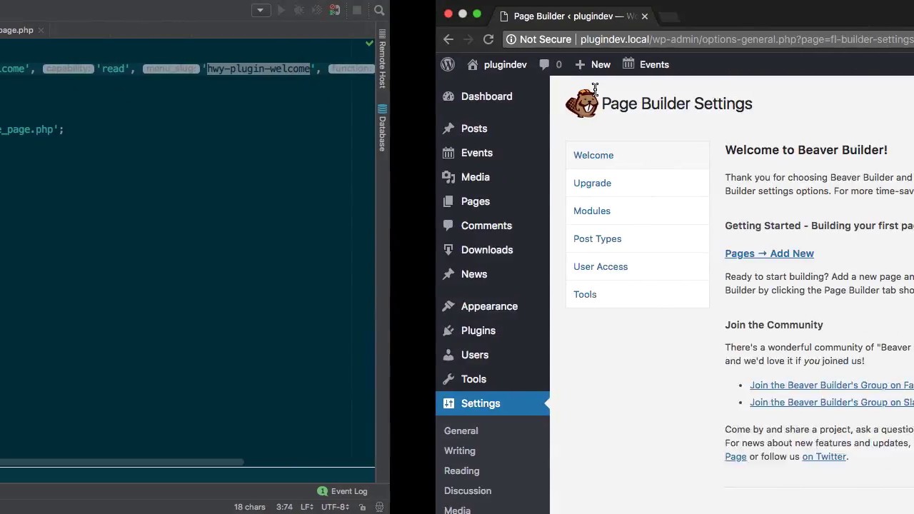Close the page.php editor tab

[41, 30]
